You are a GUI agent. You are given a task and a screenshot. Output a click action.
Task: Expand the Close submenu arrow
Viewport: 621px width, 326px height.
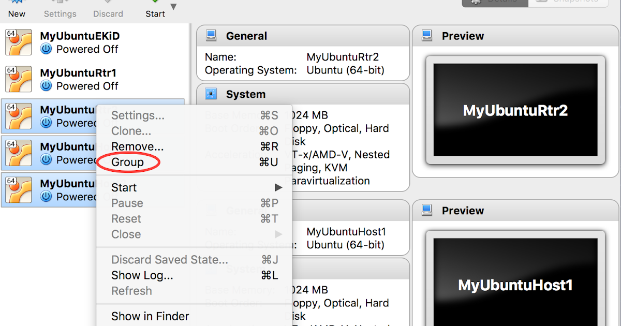[278, 234]
